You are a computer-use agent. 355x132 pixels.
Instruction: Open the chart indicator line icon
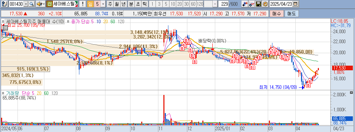[x=251, y=4]
